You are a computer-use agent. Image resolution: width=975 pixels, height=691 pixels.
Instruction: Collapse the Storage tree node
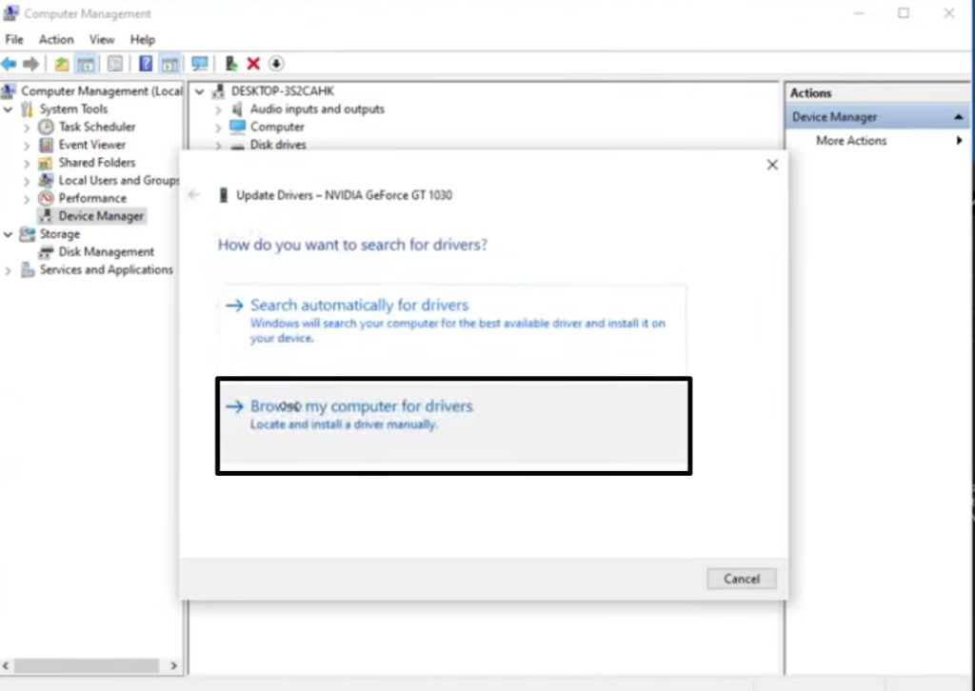pos(8,234)
